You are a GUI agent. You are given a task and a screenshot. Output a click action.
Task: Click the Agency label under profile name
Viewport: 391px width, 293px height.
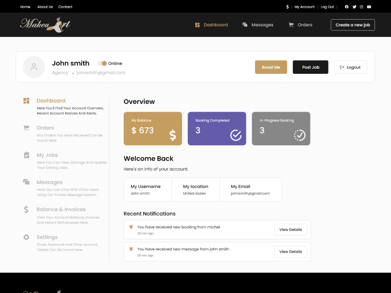point(60,73)
